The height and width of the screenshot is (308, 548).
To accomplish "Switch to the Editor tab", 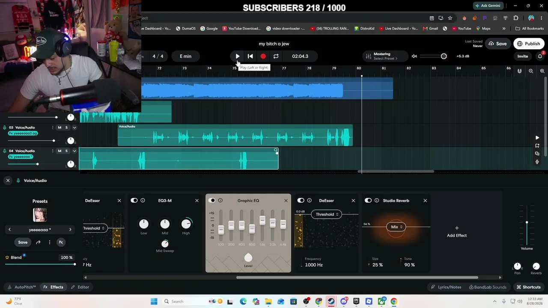I will pos(80,287).
